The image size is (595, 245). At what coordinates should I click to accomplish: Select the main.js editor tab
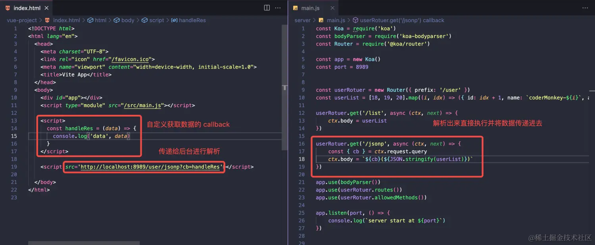(x=313, y=8)
